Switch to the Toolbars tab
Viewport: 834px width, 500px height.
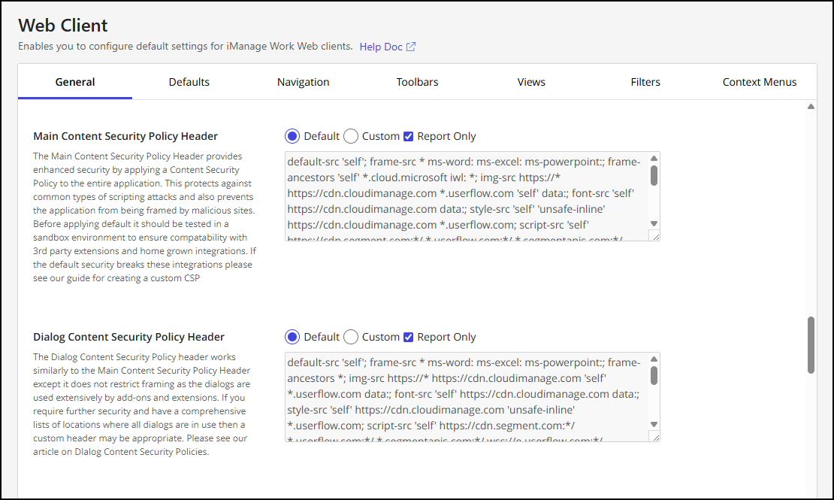click(417, 81)
